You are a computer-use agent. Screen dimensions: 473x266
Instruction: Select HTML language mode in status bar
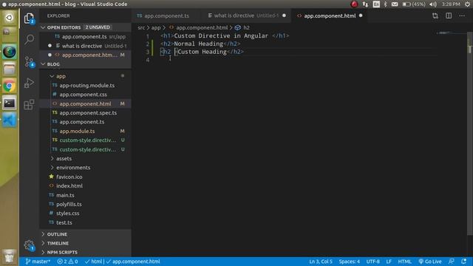pos(404,262)
